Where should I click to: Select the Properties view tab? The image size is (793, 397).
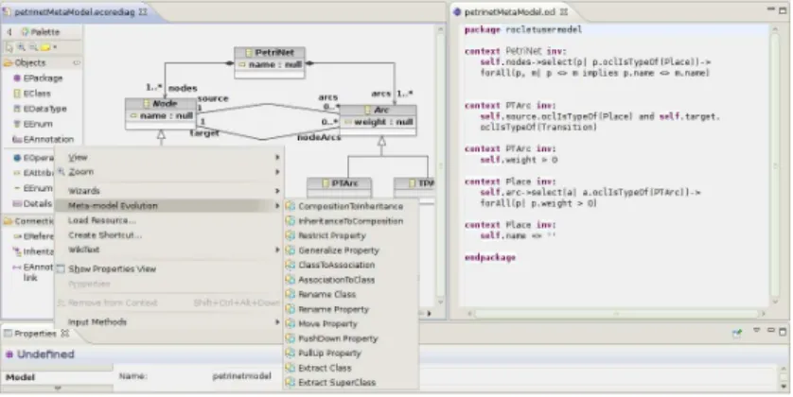pos(35,334)
